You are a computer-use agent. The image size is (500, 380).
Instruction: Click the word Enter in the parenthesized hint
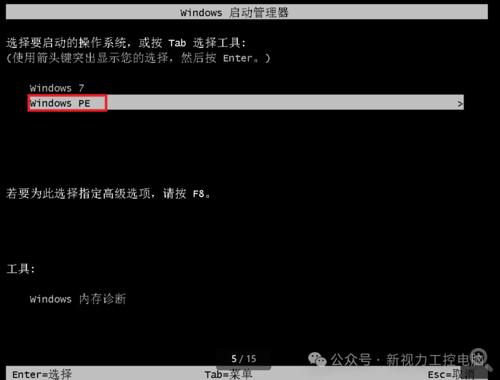(237, 58)
